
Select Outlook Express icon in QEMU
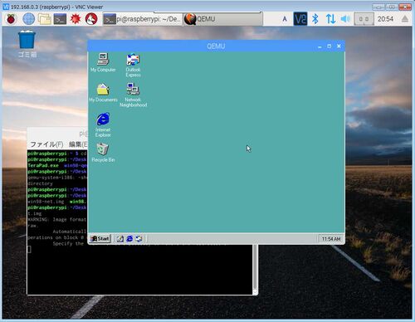pyautogui.click(x=133, y=66)
